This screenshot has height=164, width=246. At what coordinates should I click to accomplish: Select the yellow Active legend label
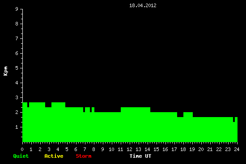click(54, 156)
